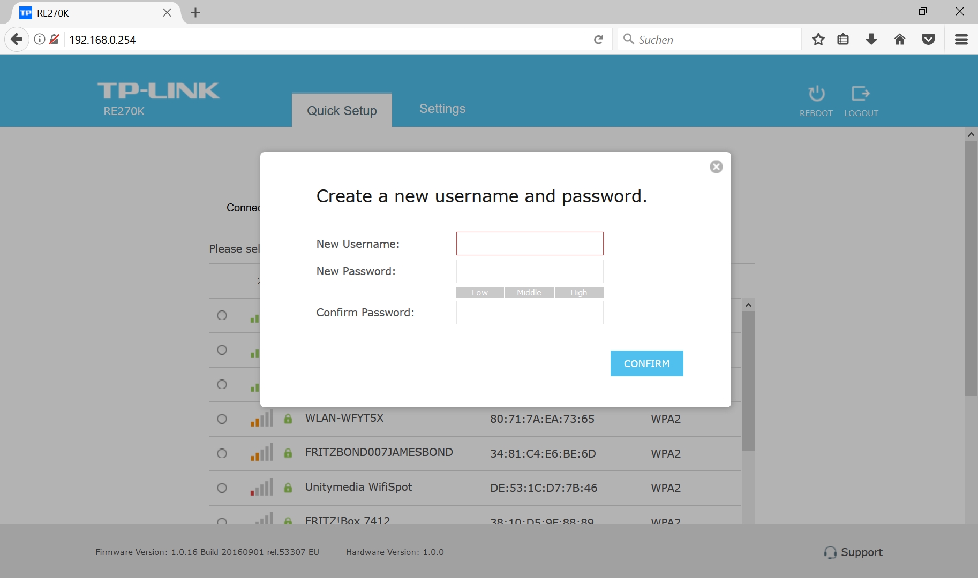This screenshot has width=978, height=578.
Task: Click the REBOOT power icon
Action: 816,94
